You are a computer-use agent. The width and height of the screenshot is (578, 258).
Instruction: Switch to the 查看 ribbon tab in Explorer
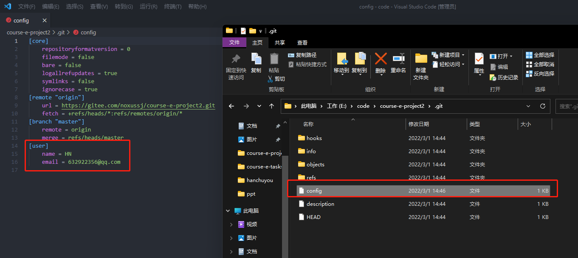302,42
